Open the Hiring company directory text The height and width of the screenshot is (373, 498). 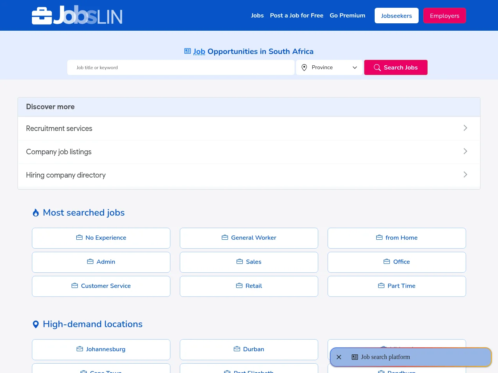66,175
